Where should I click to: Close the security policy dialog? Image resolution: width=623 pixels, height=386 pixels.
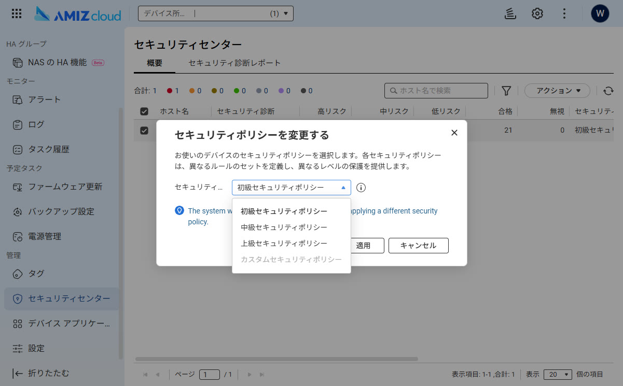pos(454,133)
